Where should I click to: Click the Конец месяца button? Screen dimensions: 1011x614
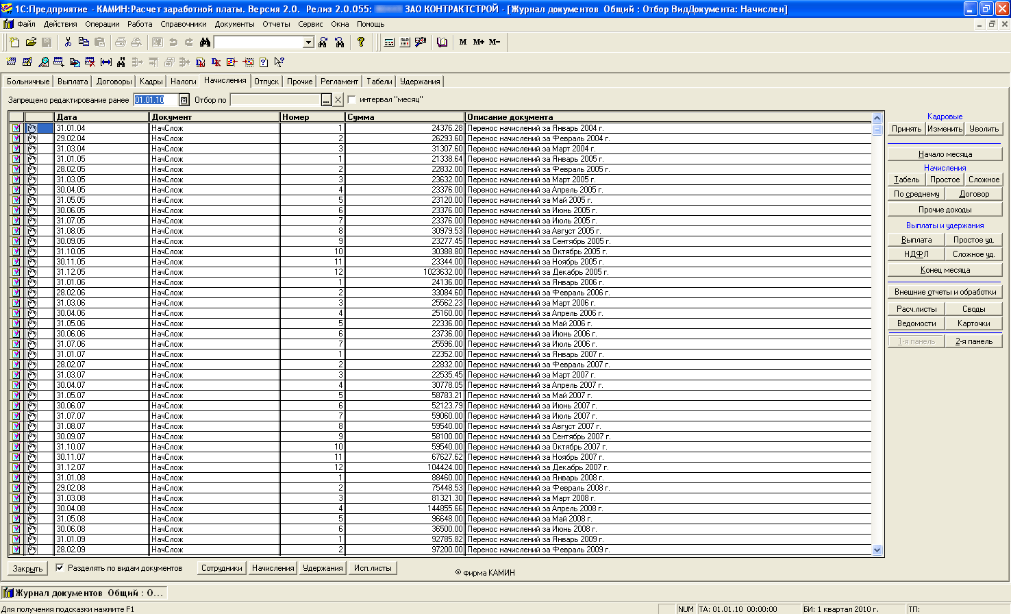tap(945, 270)
